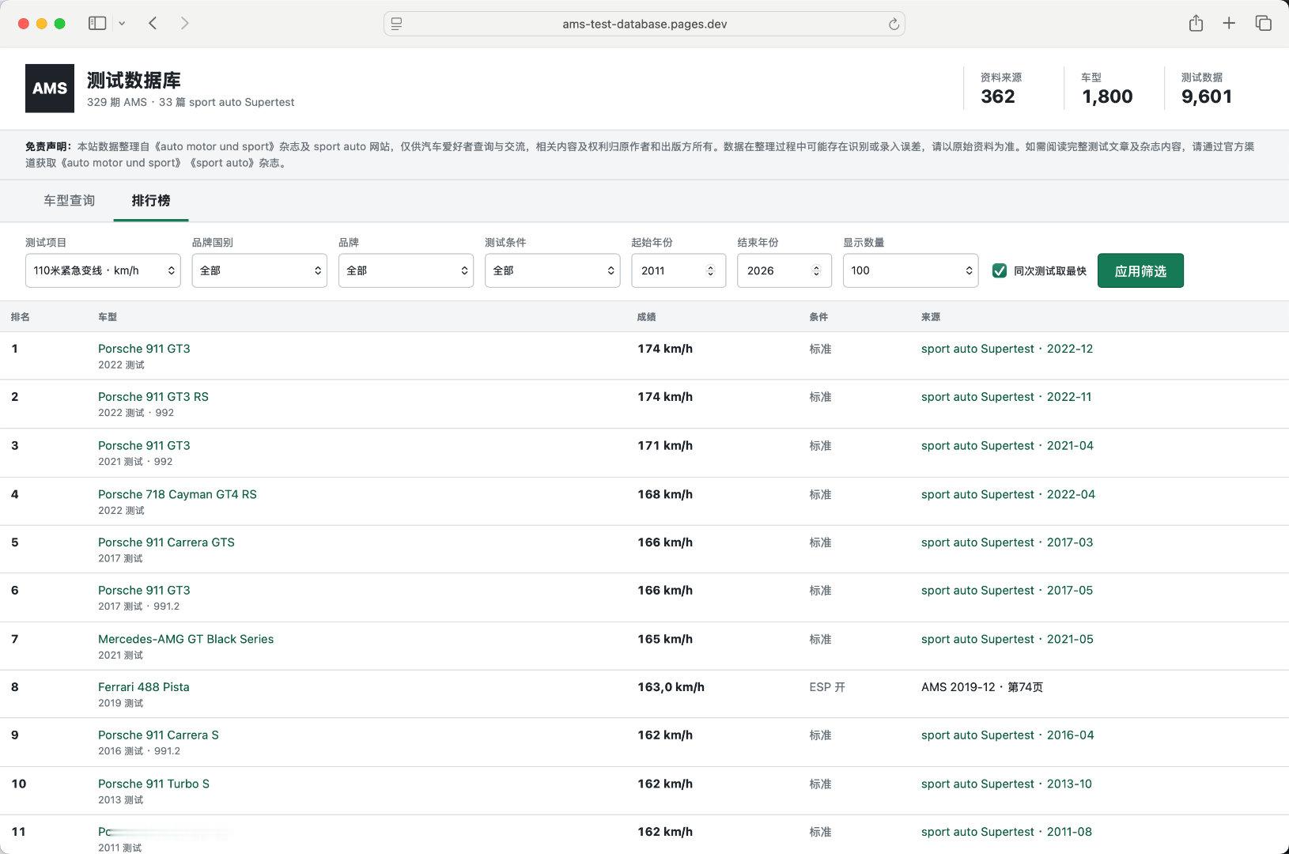Image resolution: width=1289 pixels, height=854 pixels.
Task: Open the Ferrari 488 Pista link
Action: pyautogui.click(x=144, y=687)
